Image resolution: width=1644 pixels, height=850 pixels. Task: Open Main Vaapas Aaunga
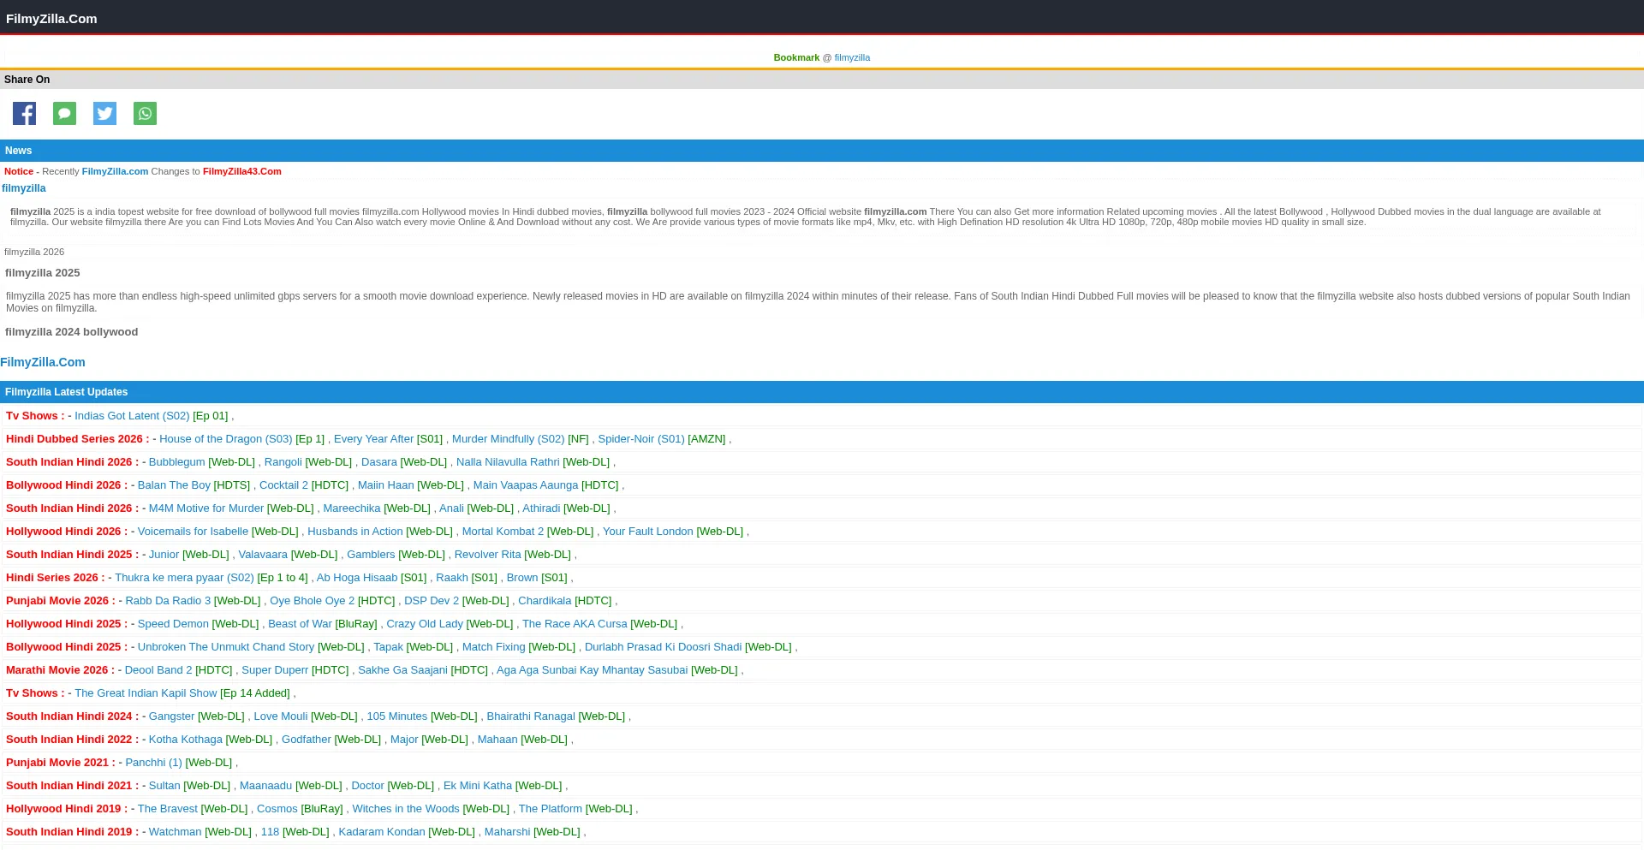pyautogui.click(x=526, y=485)
